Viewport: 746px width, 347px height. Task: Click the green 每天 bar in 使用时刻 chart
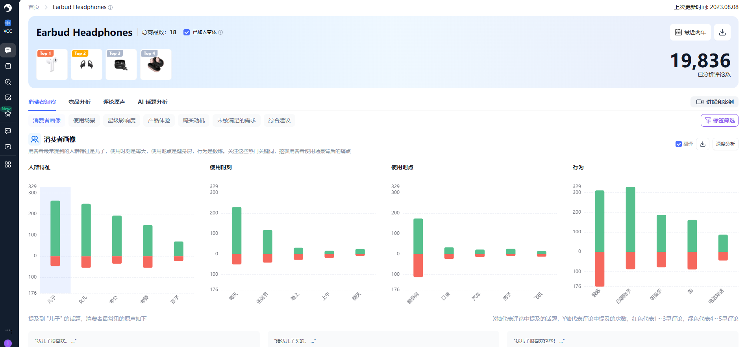237,230
